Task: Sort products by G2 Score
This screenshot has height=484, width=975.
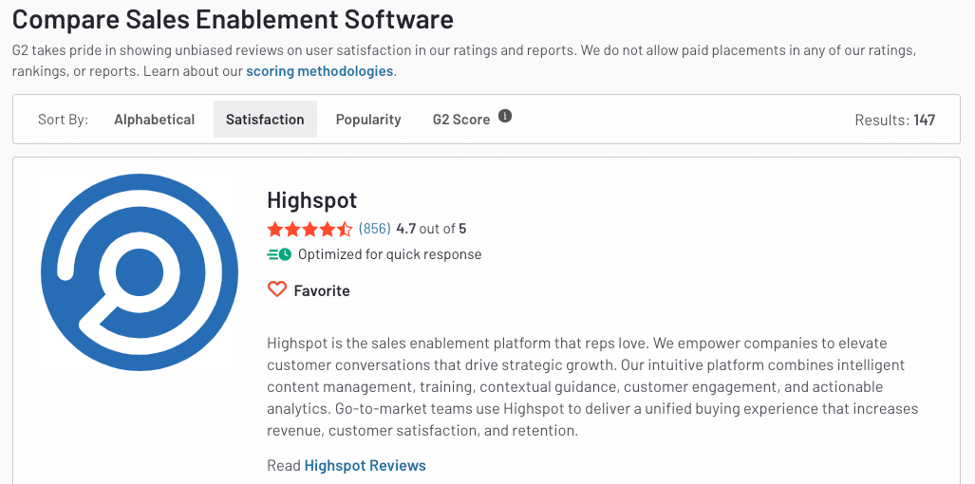Action: tap(461, 120)
